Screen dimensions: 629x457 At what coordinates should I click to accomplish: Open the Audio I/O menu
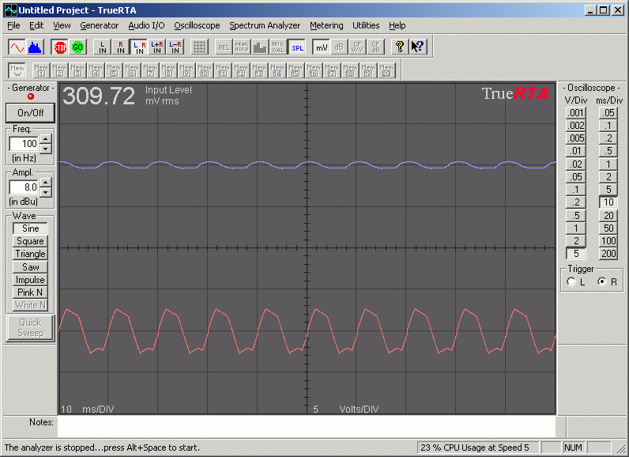click(146, 25)
